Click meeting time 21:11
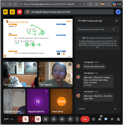The height and width of the screenshot is (125, 123). tap(6, 119)
